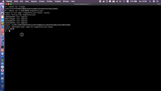Open the input source 'A' menu
Screen dimensions: 161x91
[x=128, y=1]
